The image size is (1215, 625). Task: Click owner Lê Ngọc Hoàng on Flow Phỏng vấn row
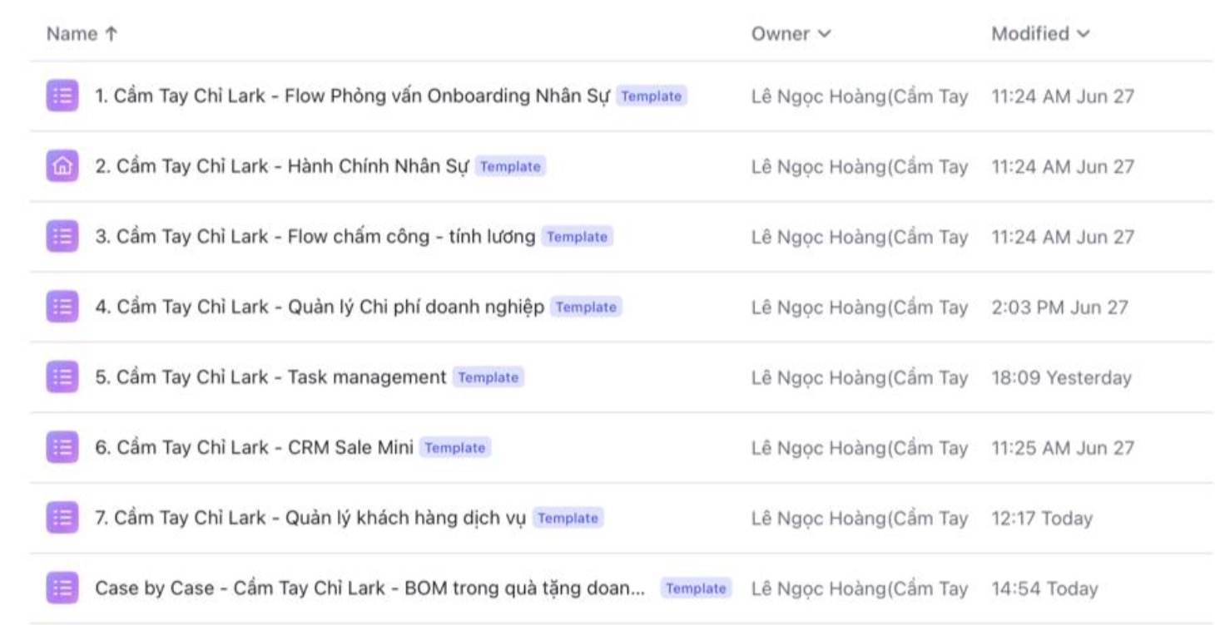tap(859, 96)
